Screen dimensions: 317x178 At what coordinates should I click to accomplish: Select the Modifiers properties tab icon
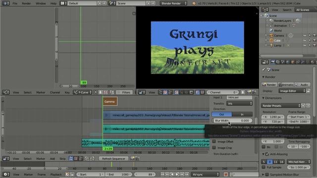(x=303, y=62)
